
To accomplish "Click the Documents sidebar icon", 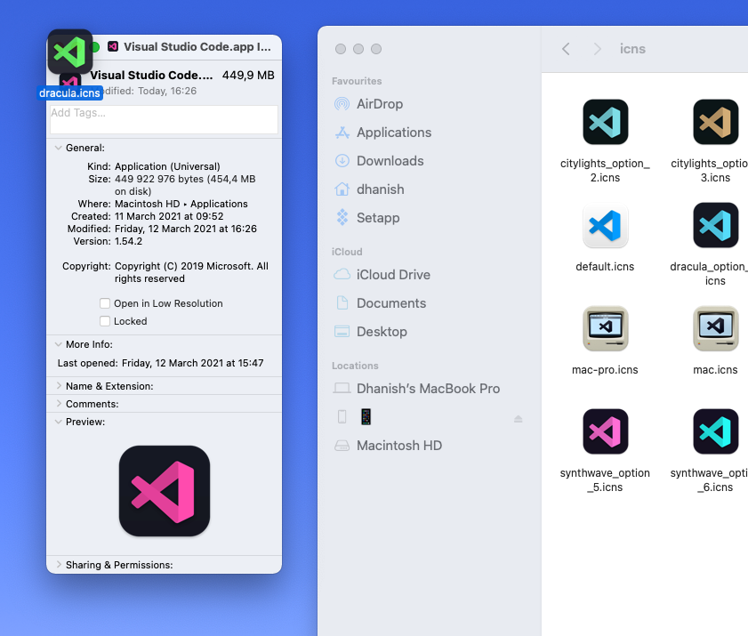I will (x=342, y=303).
